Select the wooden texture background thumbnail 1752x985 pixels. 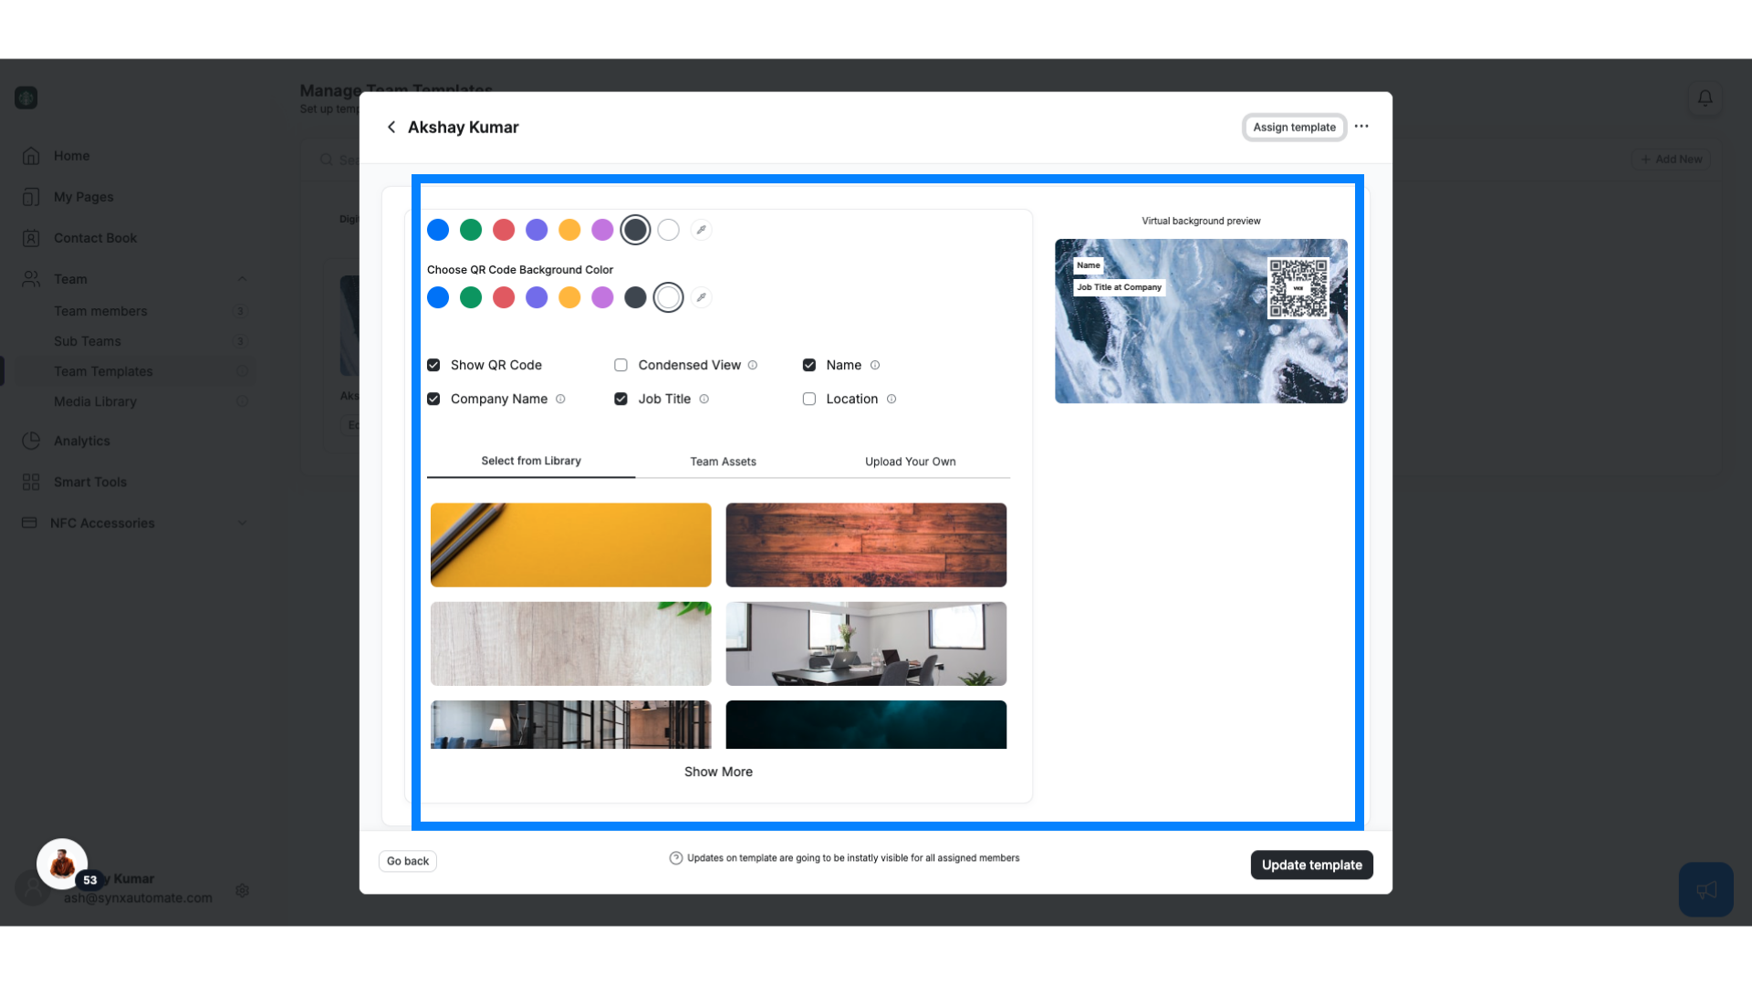click(865, 544)
